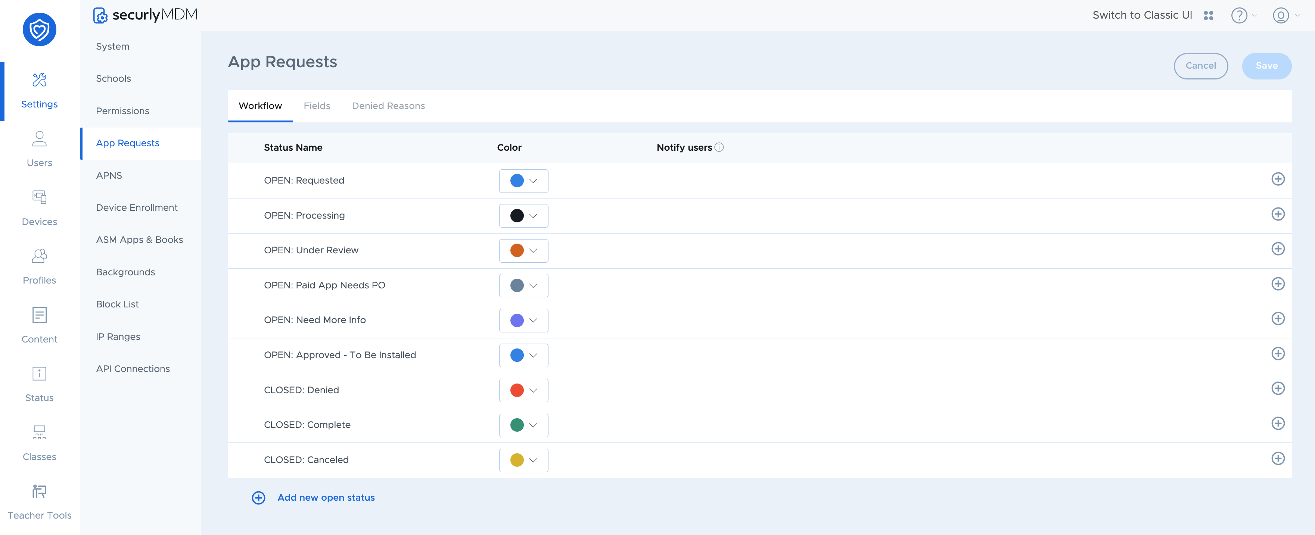
Task: Select APNS in settings menu
Action: [x=109, y=175]
